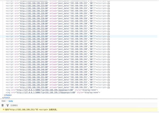Open the http://192.168.199.246:80 src link
This screenshot has width=159, height=113.
click(x=34, y=64)
